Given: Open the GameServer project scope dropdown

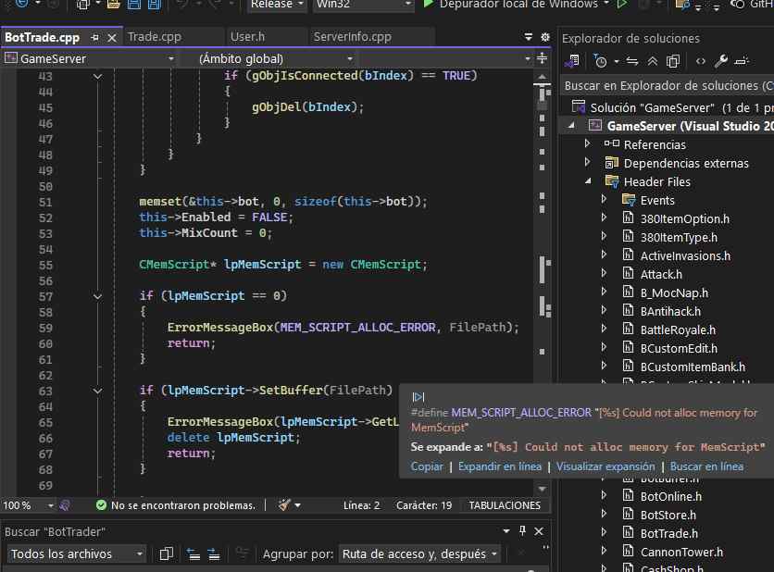Looking at the screenshot, I should [x=89, y=58].
